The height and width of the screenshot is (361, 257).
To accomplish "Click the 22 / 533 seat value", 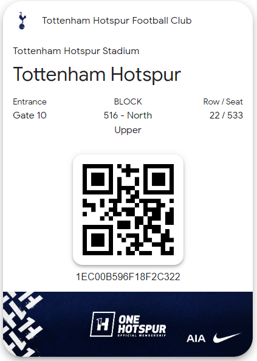I will coord(226,115).
